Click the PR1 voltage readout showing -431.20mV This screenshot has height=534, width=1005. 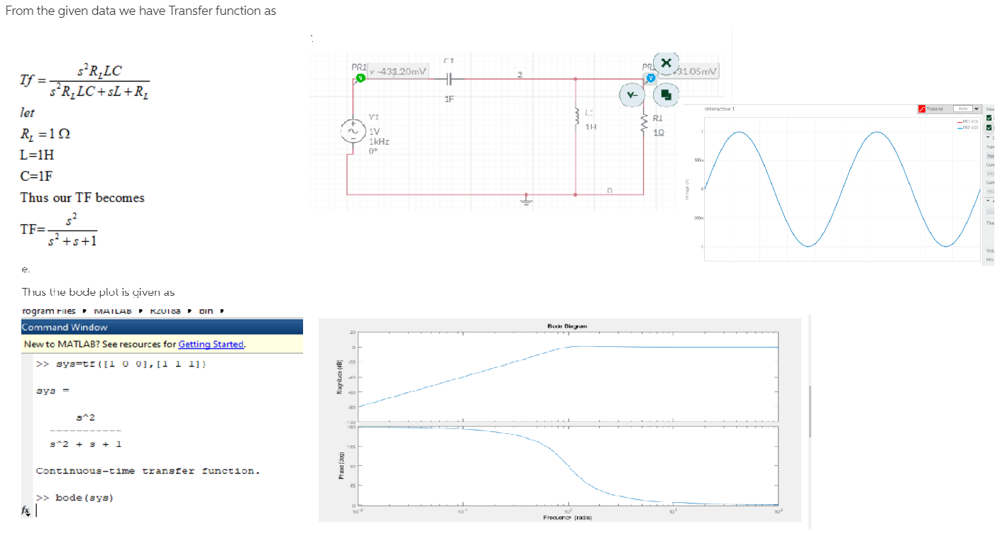pos(396,71)
